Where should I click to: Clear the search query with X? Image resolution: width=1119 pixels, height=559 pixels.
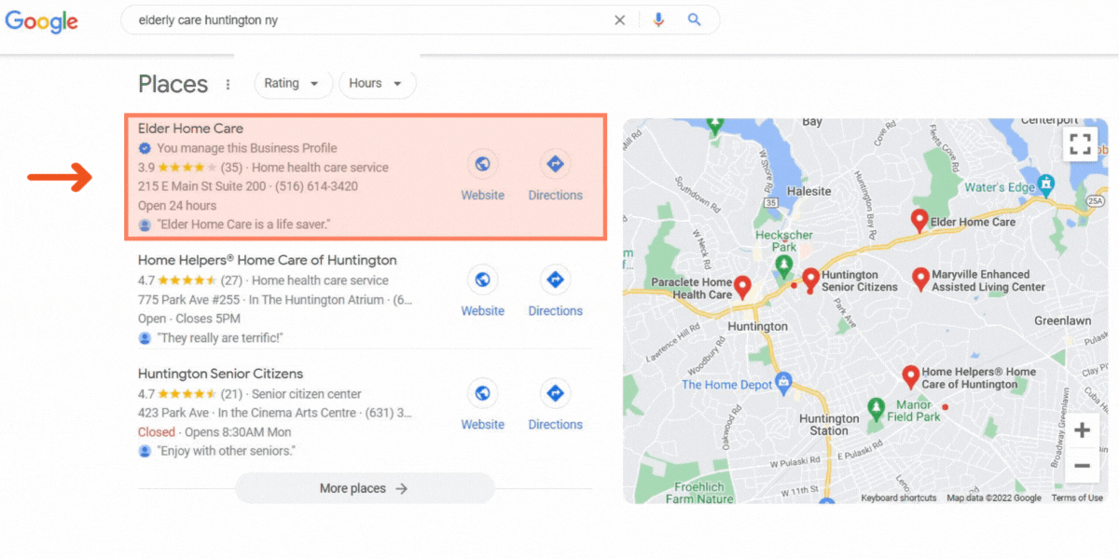pos(620,20)
